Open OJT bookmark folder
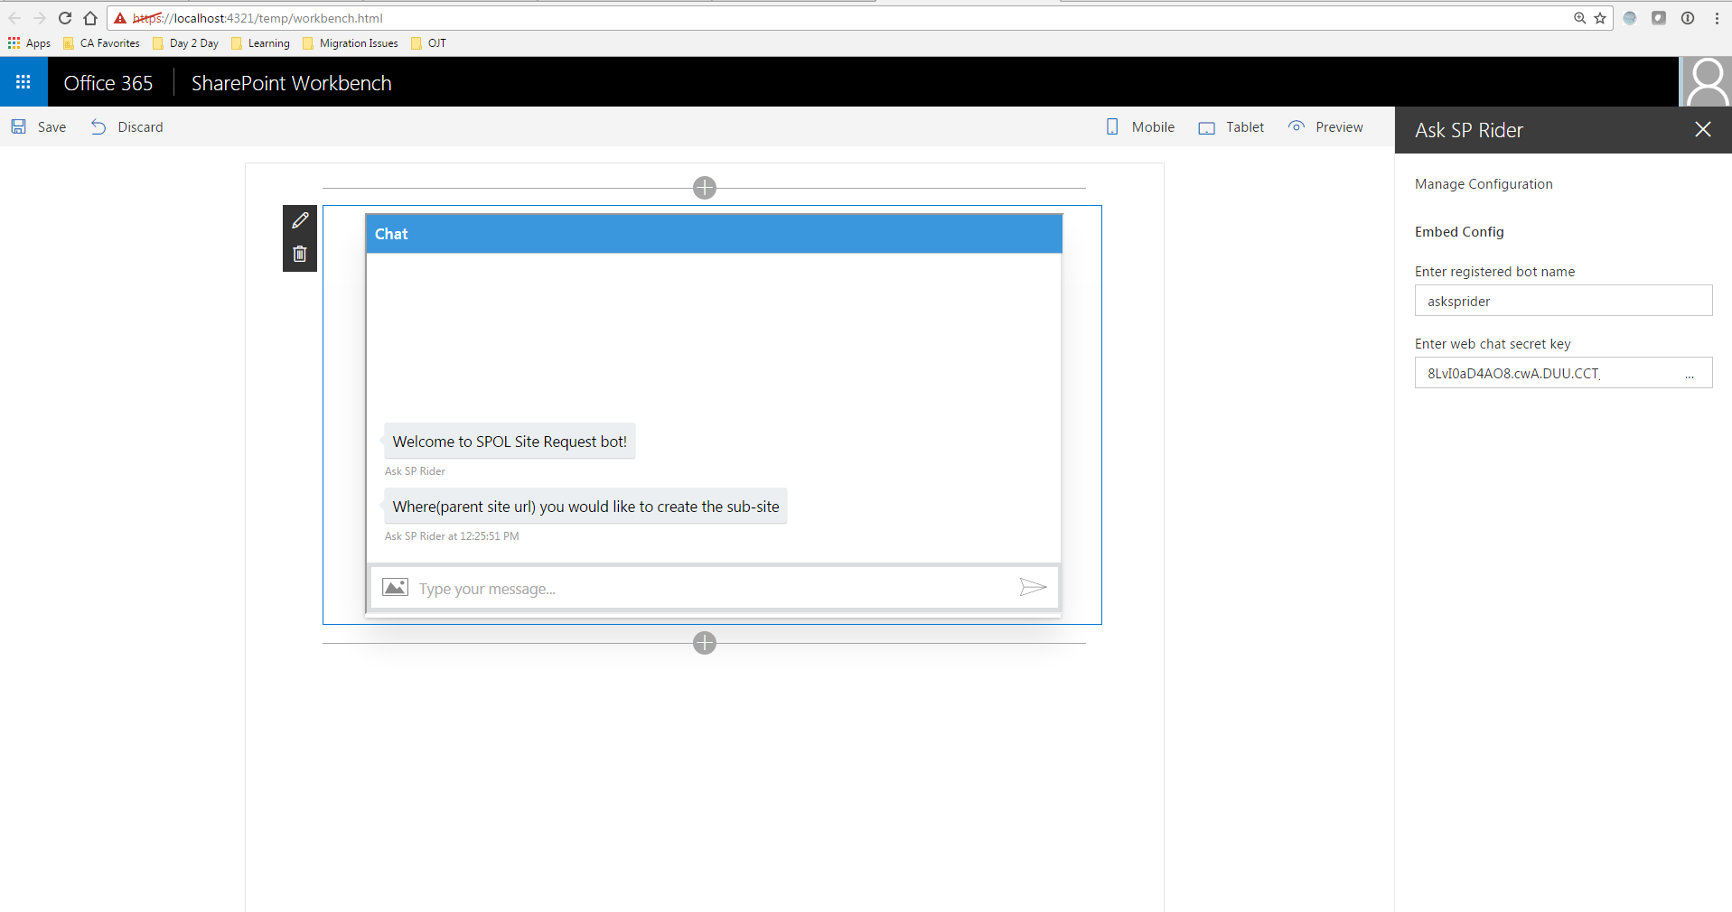 pos(428,43)
